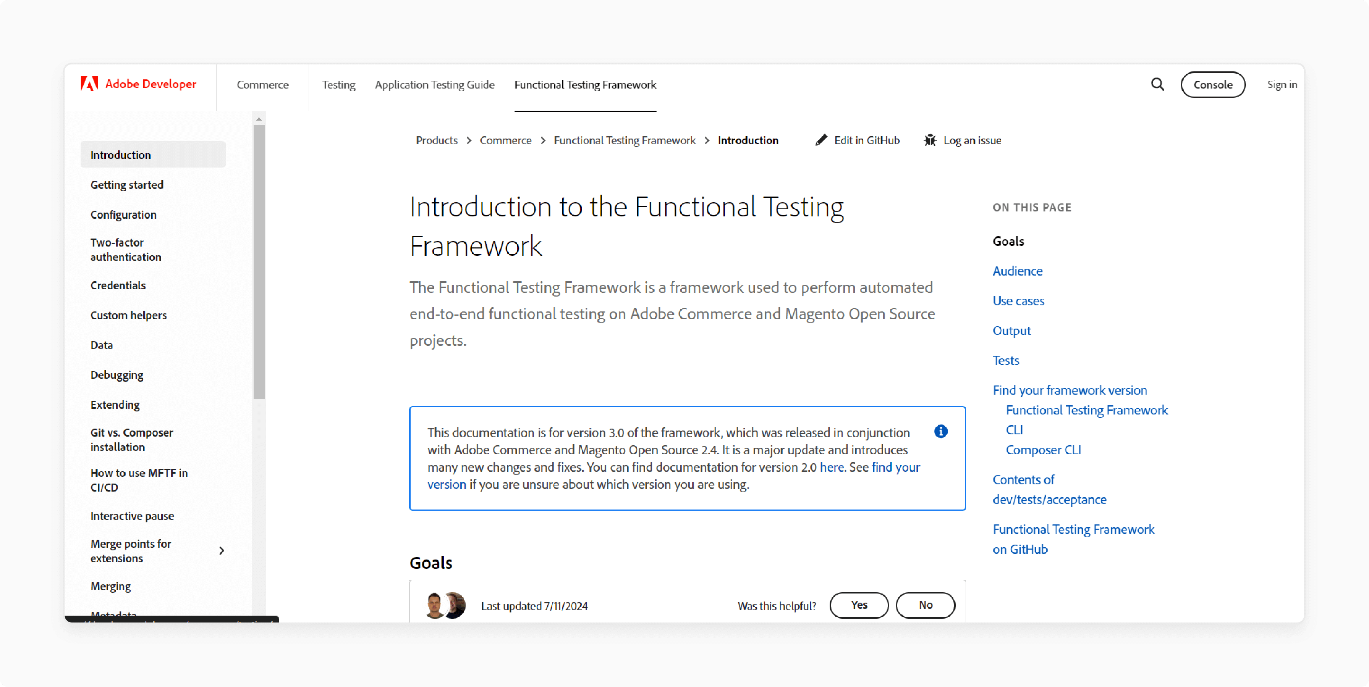Image resolution: width=1369 pixels, height=687 pixels.
Task: Jump to Find your framework version
Action: 1069,390
